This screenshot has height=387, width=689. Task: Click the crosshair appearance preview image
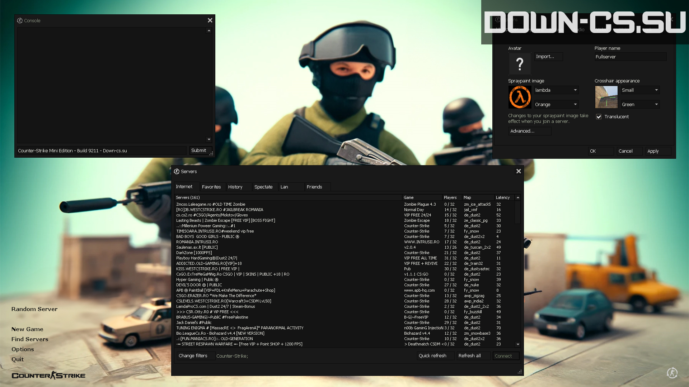[606, 97]
